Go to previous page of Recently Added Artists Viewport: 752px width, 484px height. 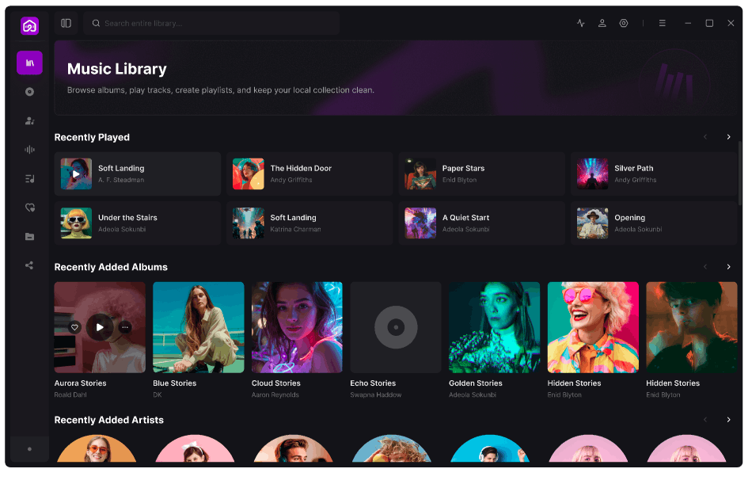pos(705,420)
